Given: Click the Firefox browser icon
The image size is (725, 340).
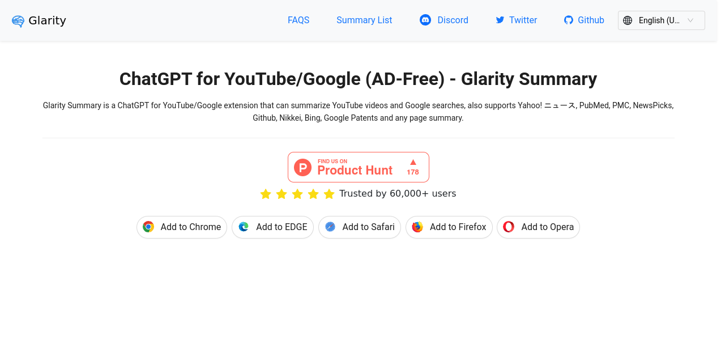Looking at the screenshot, I should (417, 227).
